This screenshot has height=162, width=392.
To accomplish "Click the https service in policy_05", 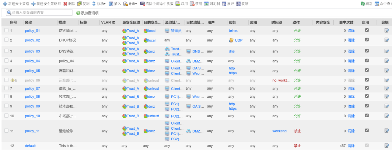I will [232, 73].
